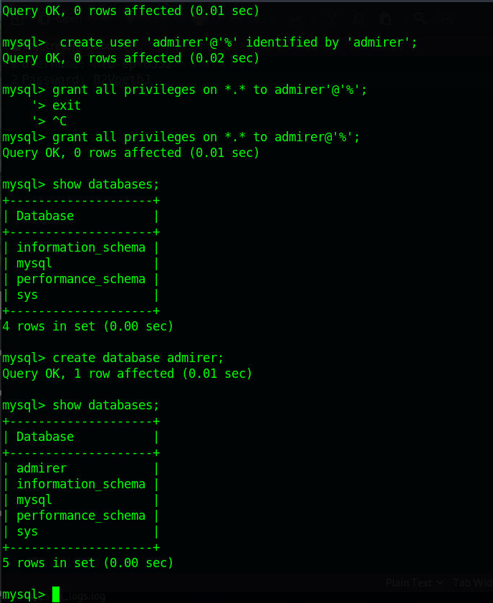Viewport: 493px width, 603px height.
Task: Click the 'create database admirer;' command
Action: pyautogui.click(x=138, y=358)
